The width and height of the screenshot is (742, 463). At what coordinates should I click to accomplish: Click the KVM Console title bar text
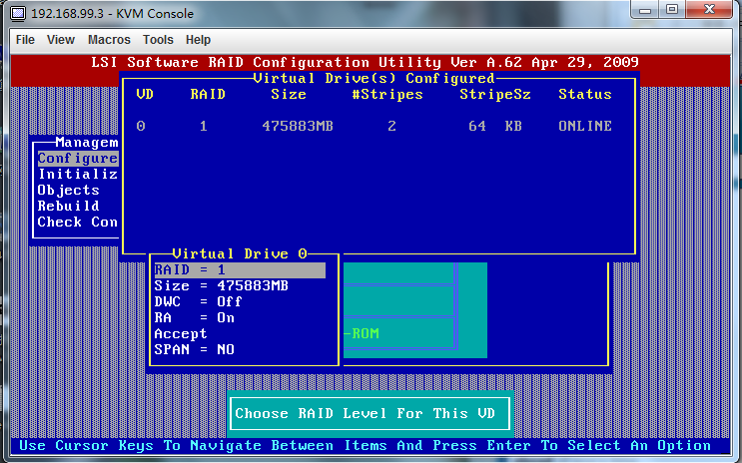coord(112,14)
